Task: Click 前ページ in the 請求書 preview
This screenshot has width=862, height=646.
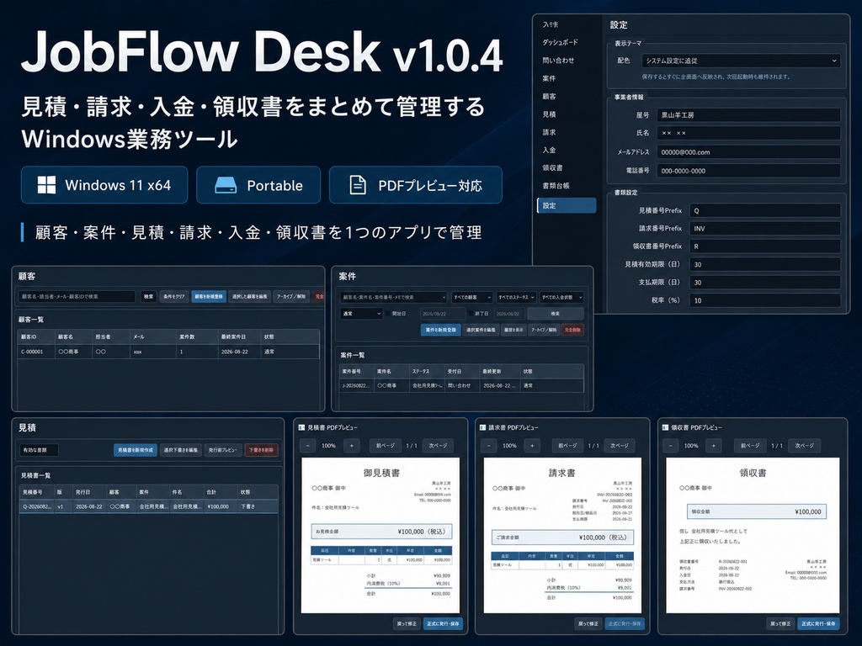Action: coord(567,446)
